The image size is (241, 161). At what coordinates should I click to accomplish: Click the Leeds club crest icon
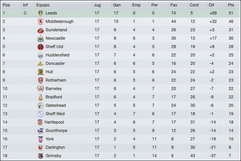coord(41,13)
